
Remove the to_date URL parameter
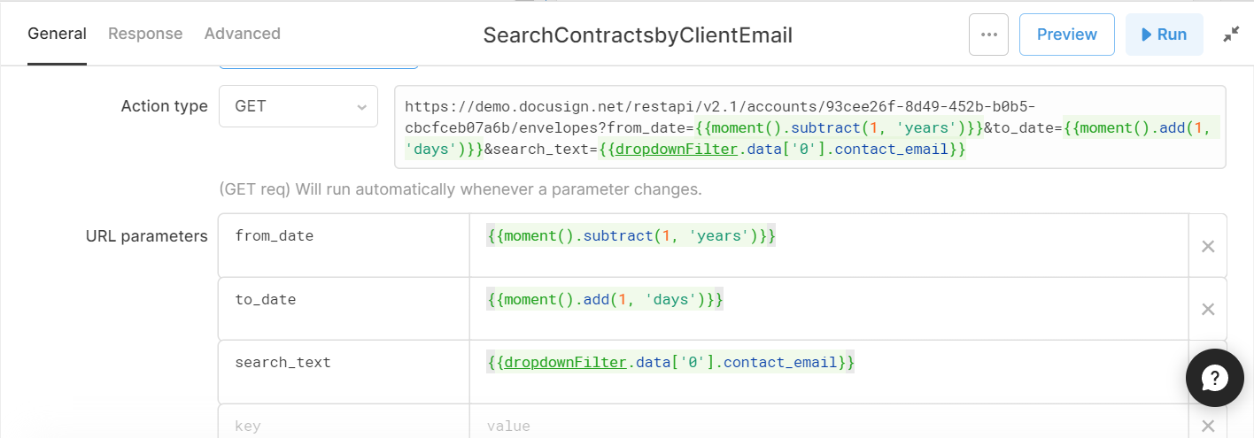[1207, 309]
